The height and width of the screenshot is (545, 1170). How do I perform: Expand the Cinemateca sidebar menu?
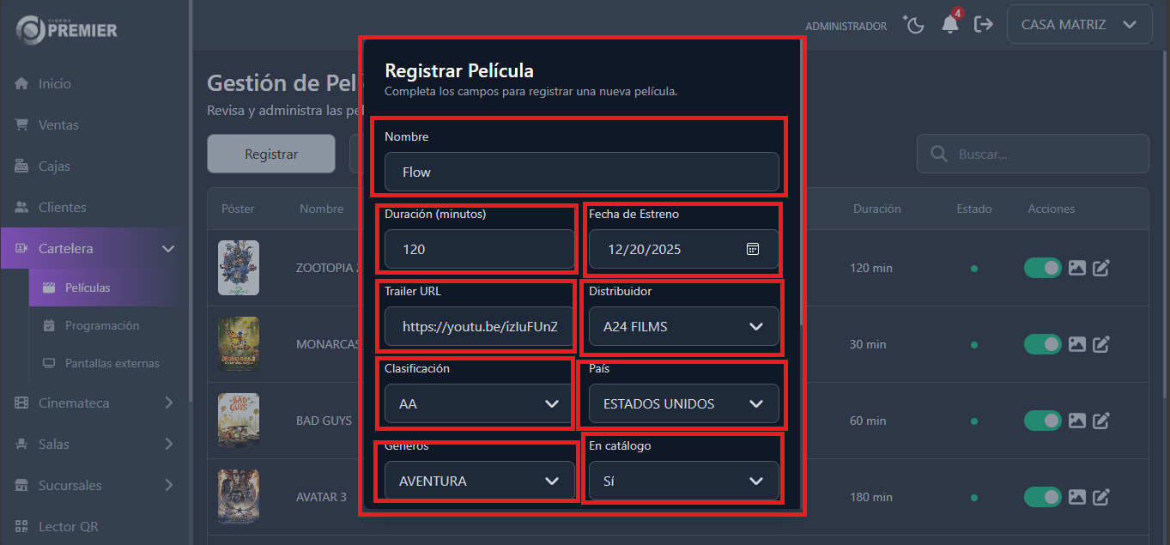tap(94, 403)
